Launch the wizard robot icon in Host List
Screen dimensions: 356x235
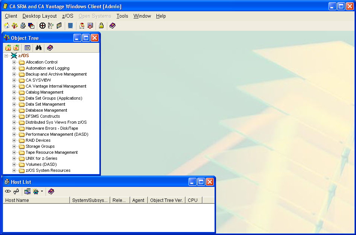35,191
